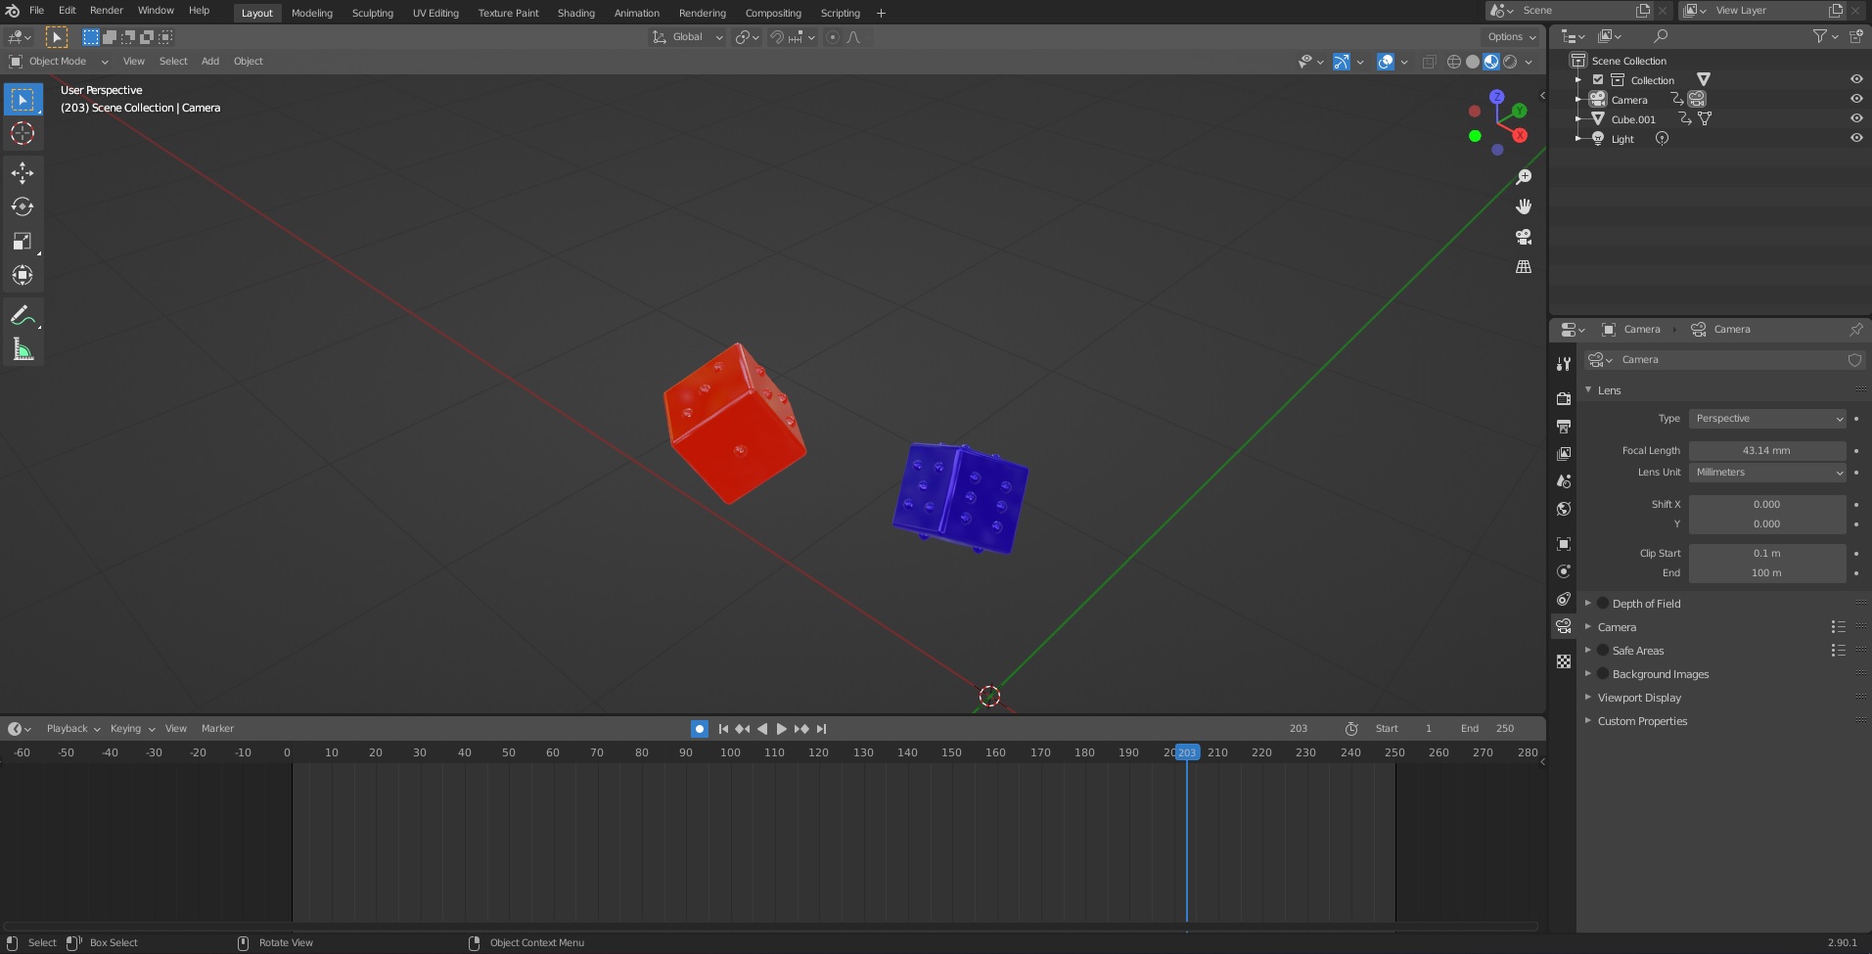Open the Lens Unit dropdown
1872x954 pixels.
1767,473
